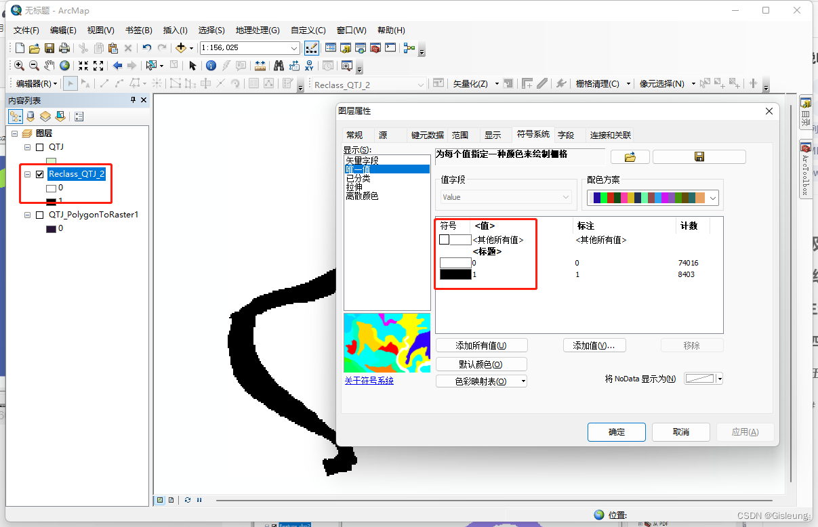Open the Find tool
The width and height of the screenshot is (818, 527).
(x=277, y=66)
